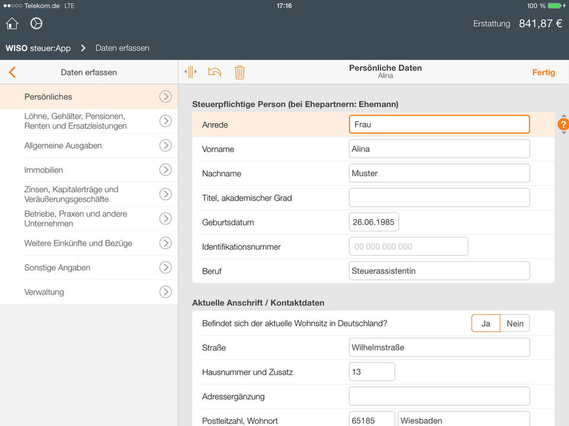Delete entry with the trash icon
569x426 pixels.
(x=239, y=72)
